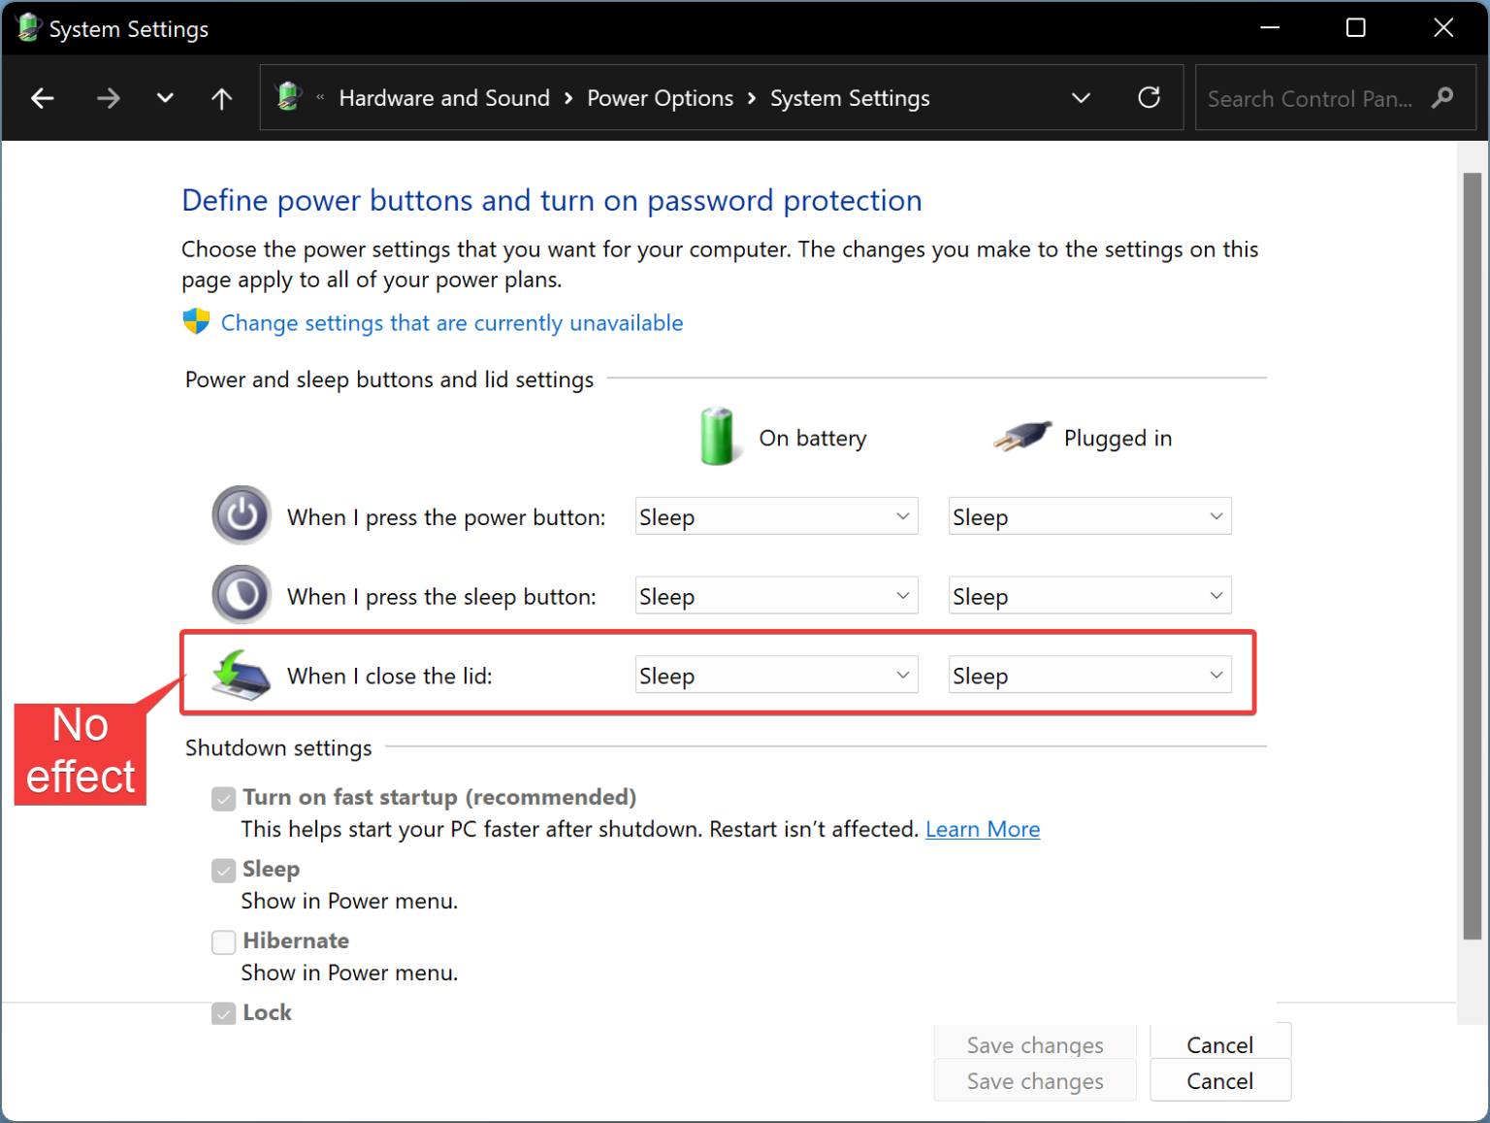
Task: Click the power button icon
Action: pyautogui.click(x=242, y=515)
